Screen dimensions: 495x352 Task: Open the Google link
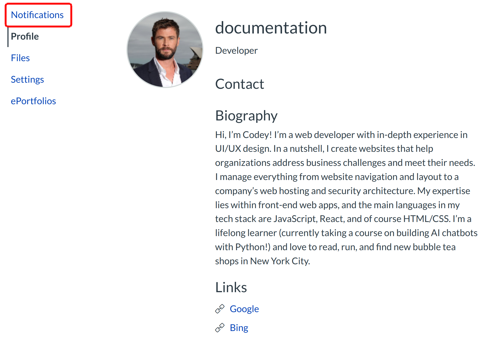tap(244, 309)
